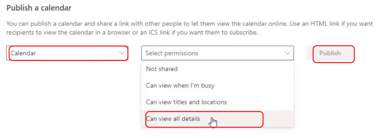The width and height of the screenshot is (381, 140).
Task: Select "Can view when I'm busy" option
Action: coord(217,85)
